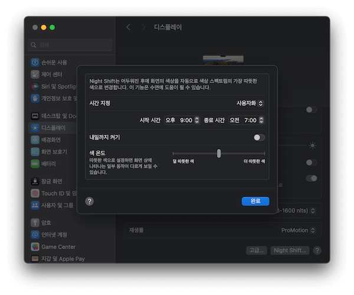Click 오전 in the end time field
Image resolution: width=354 pixels, height=295 pixels.
(235, 120)
